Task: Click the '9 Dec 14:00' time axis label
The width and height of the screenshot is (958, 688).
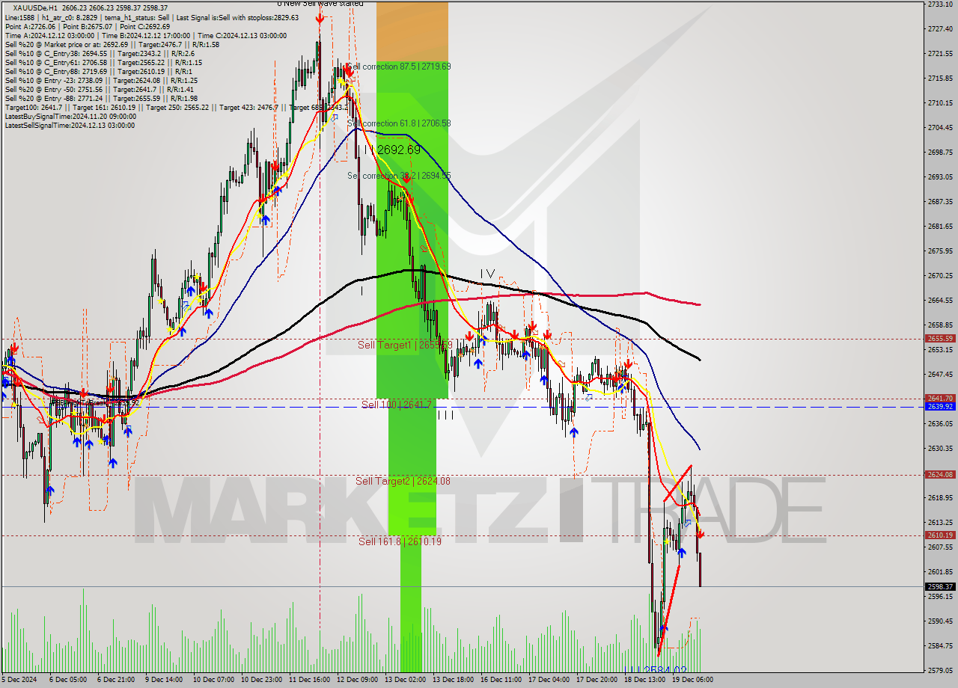Action: [x=164, y=680]
